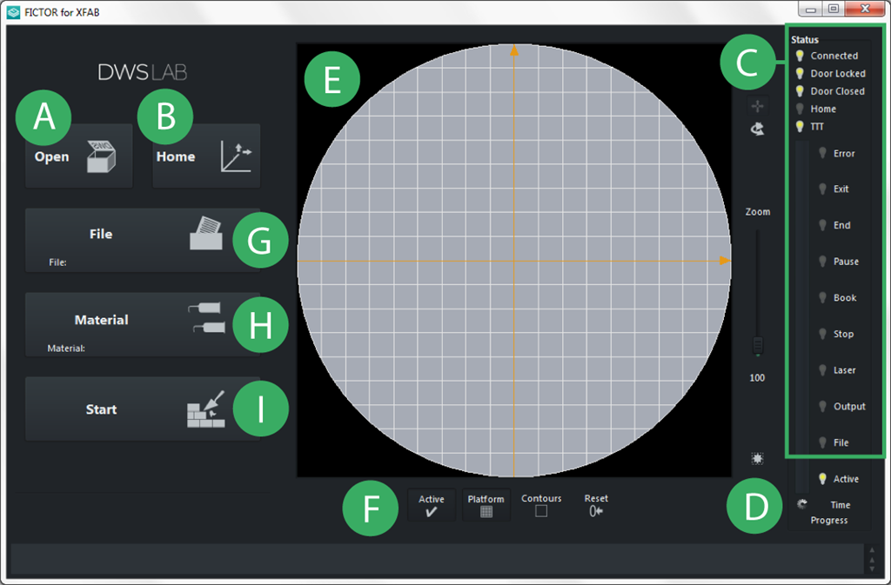Click the Pause status indicator

pyautogui.click(x=822, y=262)
